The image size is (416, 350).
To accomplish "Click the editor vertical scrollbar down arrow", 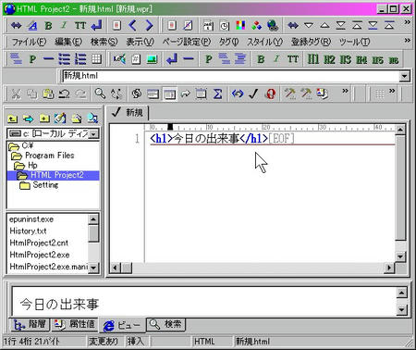I will coord(400,256).
